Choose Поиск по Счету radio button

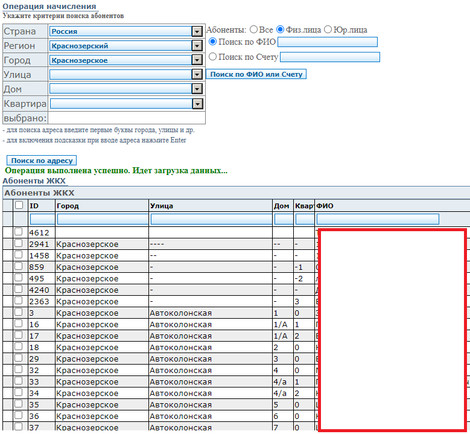tap(212, 57)
